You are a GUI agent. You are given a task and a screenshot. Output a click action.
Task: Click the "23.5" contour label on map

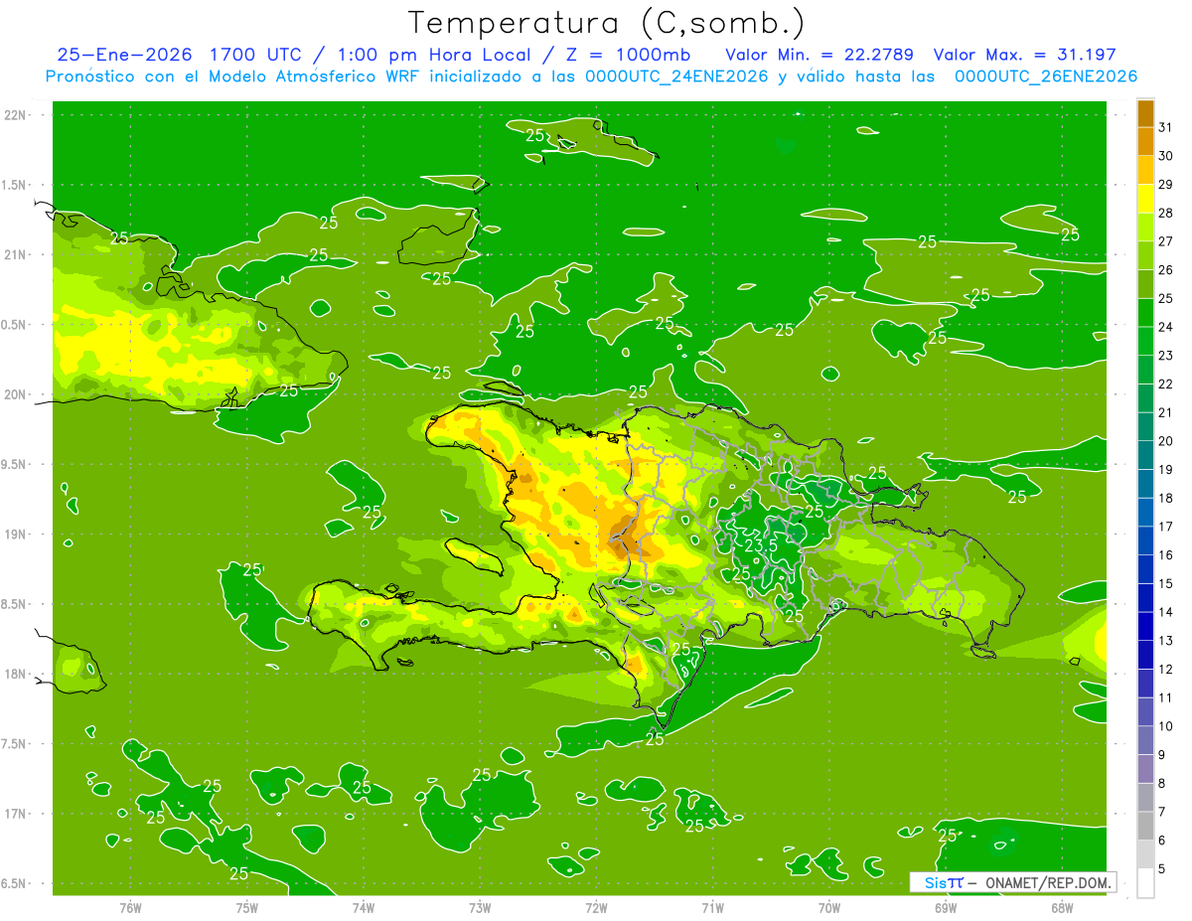click(761, 545)
